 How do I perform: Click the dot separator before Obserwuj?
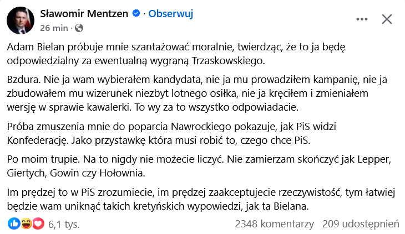(144, 14)
